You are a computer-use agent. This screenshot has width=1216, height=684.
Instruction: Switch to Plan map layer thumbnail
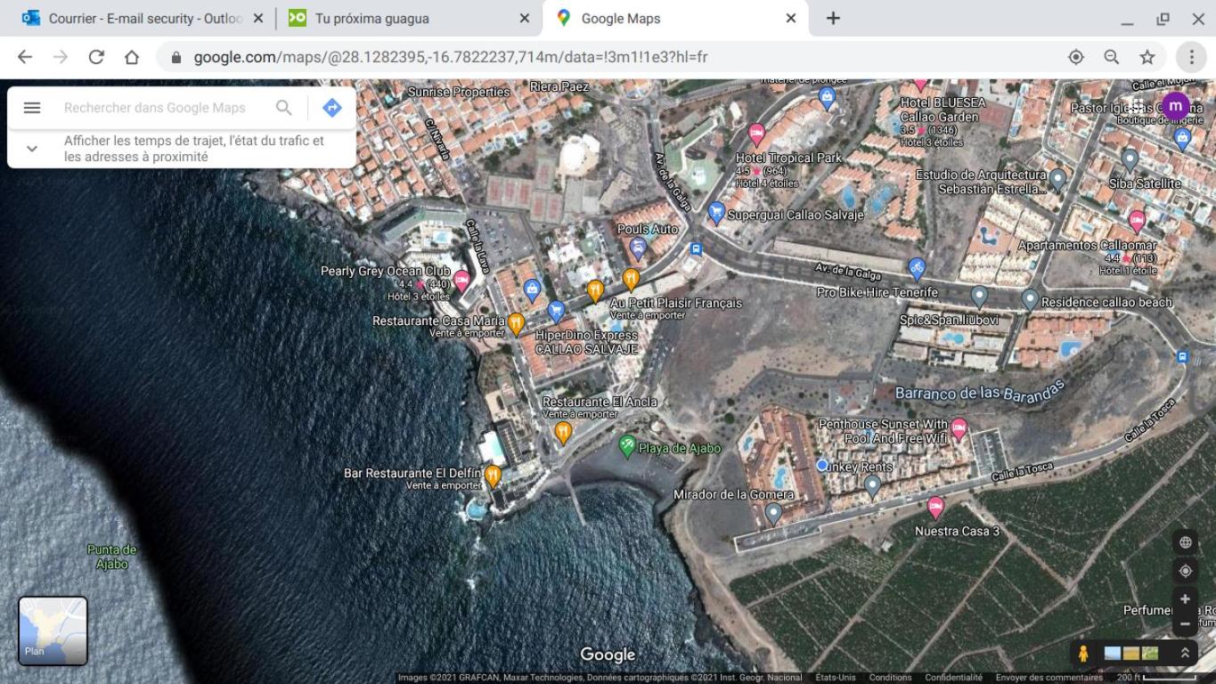(x=53, y=631)
